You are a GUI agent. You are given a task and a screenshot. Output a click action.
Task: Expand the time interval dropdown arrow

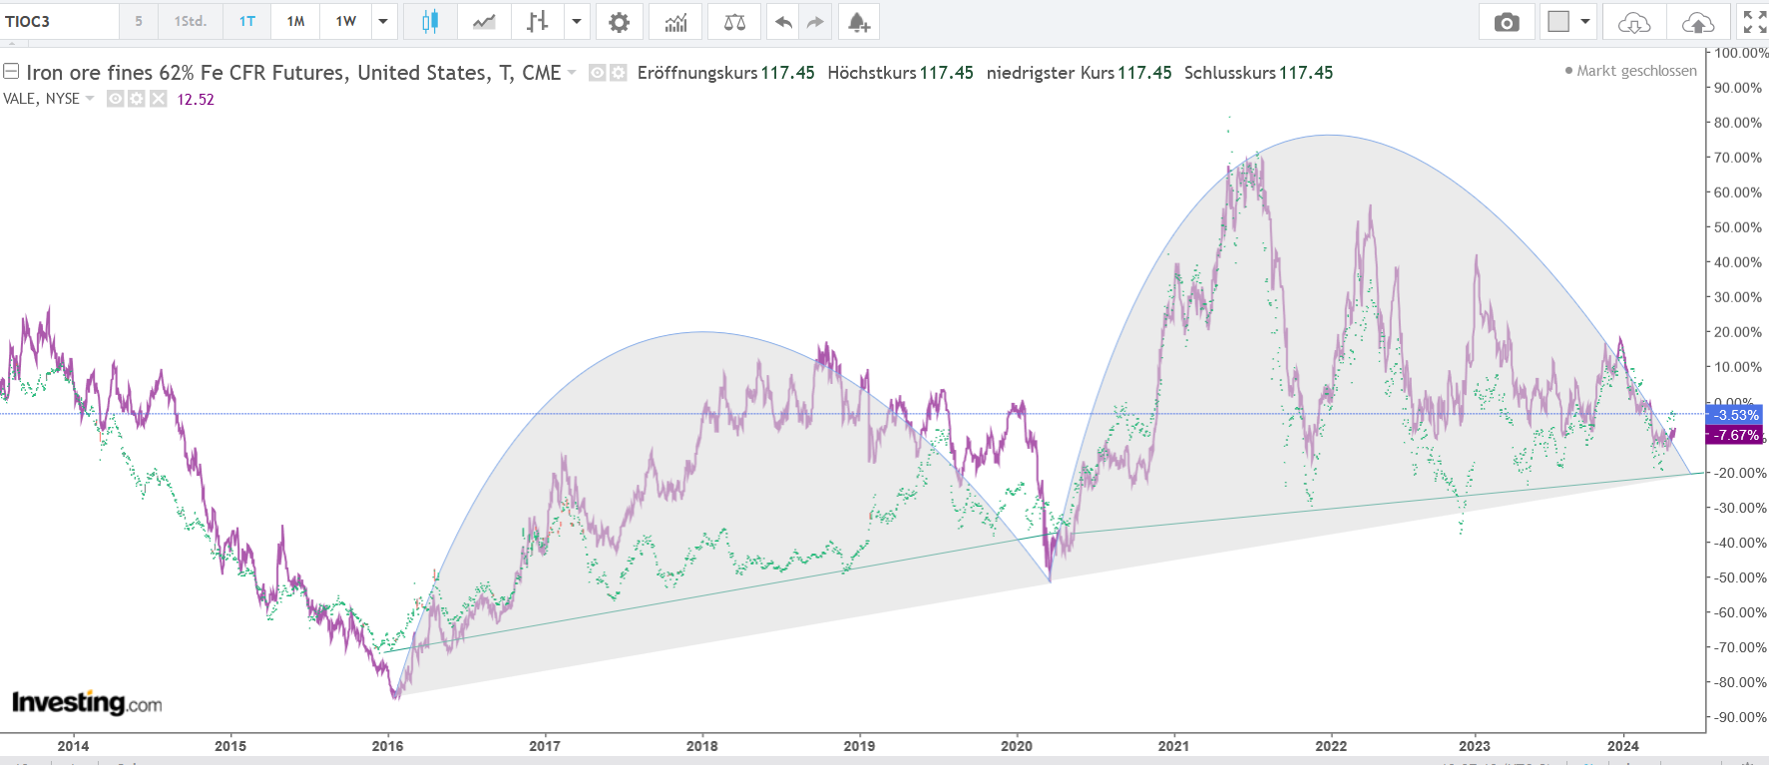pos(383,22)
